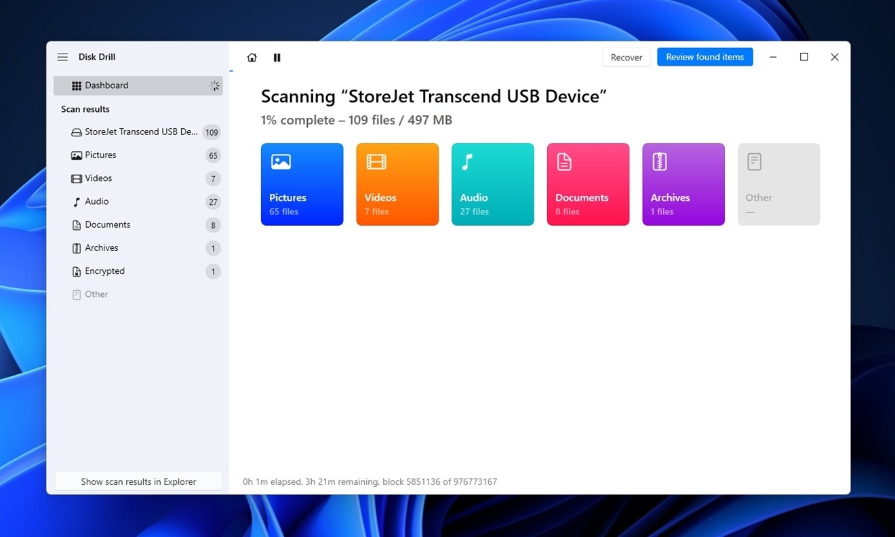Click the 109 count badge for StoreJet

212,132
